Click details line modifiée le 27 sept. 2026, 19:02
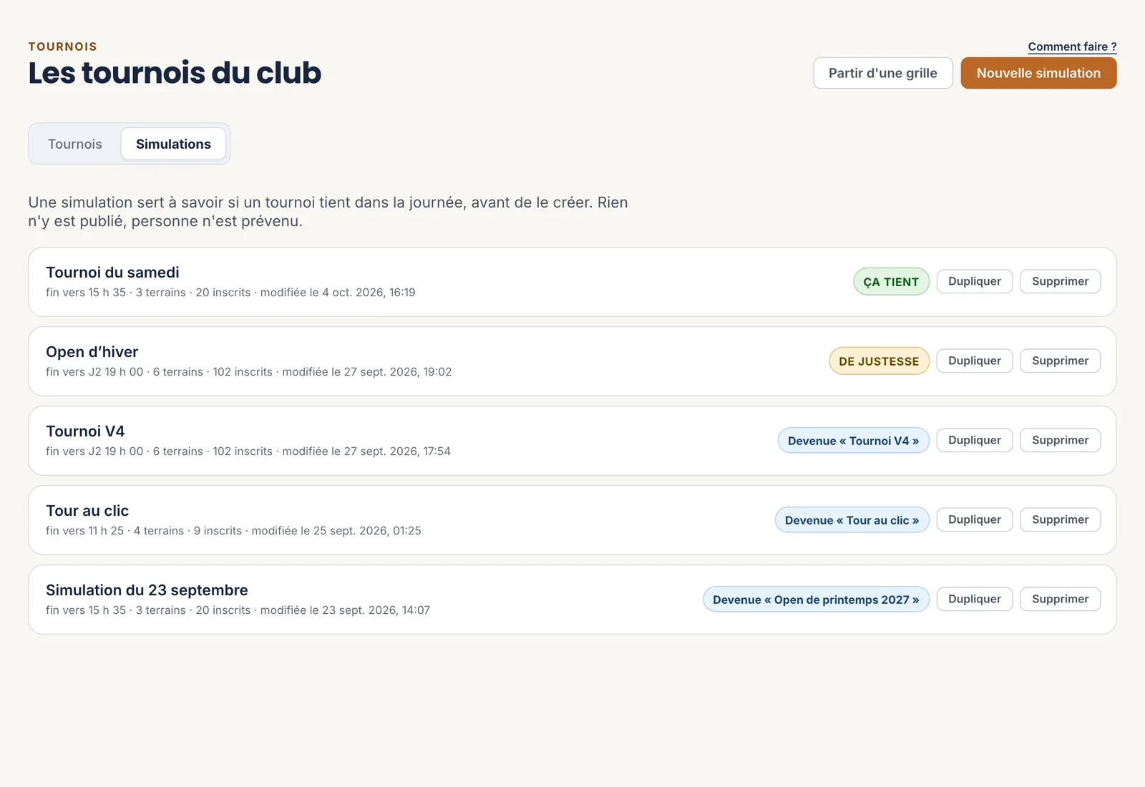Screen dimensions: 1145x787 pos(248,372)
